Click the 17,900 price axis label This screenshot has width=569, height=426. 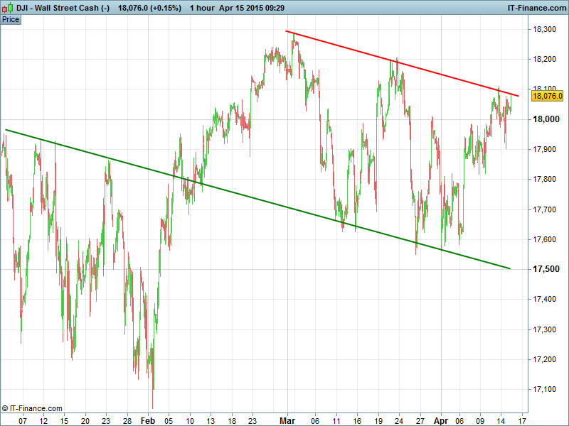click(x=544, y=149)
